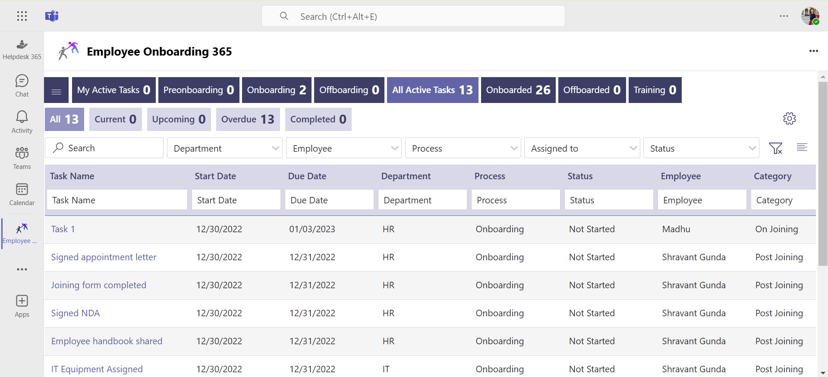
Task: Open the task settings gear
Action: (790, 118)
